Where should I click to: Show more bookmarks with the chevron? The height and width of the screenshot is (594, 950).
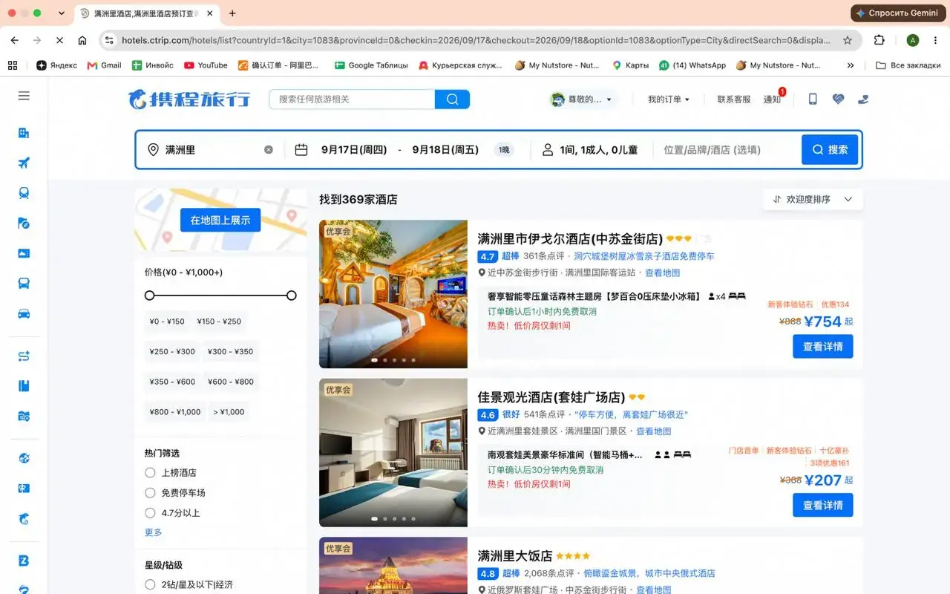[x=851, y=65]
